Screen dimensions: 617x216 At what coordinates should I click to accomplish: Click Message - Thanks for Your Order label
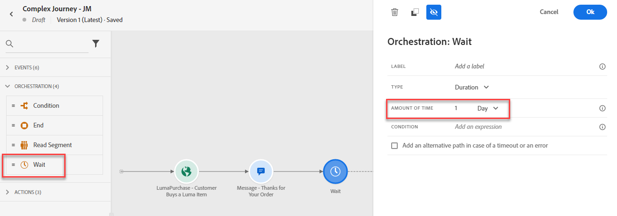(261, 191)
